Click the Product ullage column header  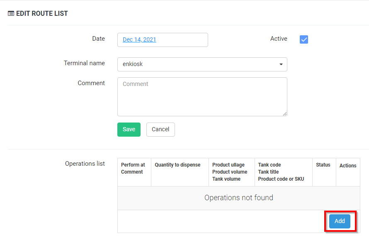[x=228, y=165]
